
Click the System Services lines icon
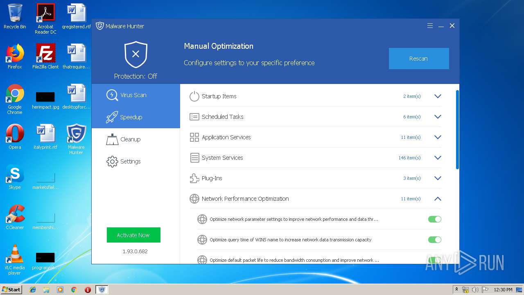click(x=194, y=158)
